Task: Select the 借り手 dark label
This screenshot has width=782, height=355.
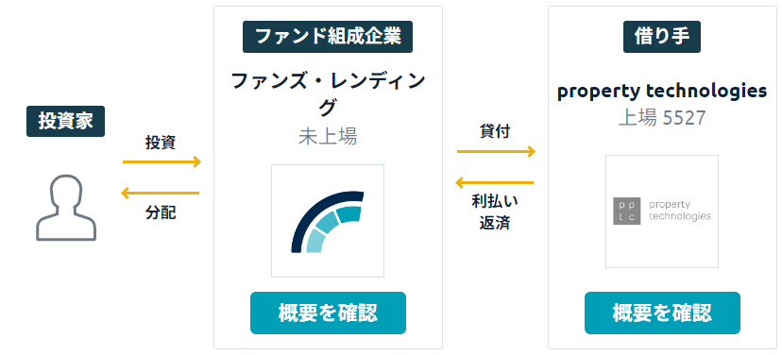Action: 662,37
